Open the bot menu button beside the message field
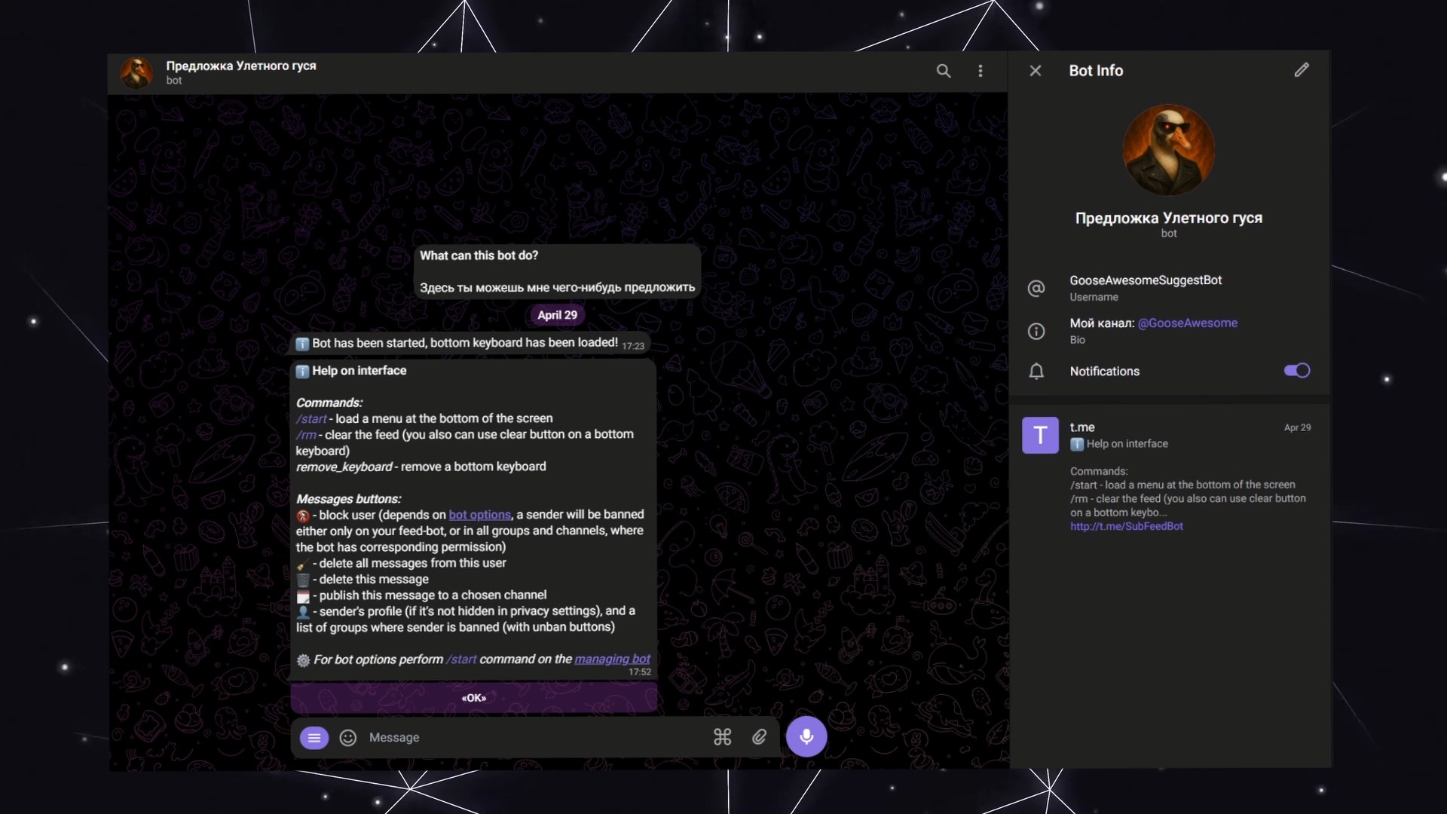 click(x=314, y=738)
